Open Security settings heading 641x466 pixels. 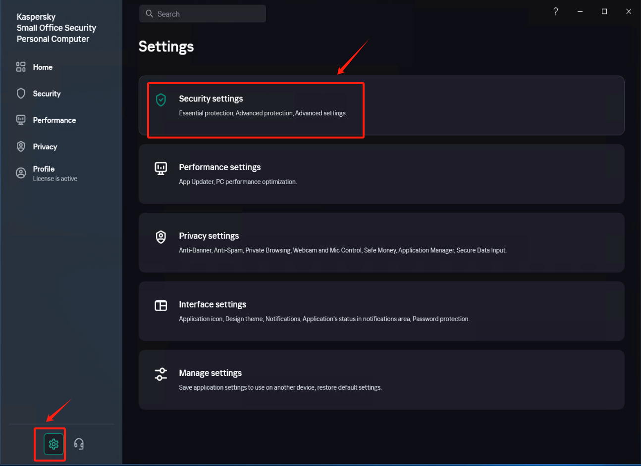pyautogui.click(x=211, y=99)
